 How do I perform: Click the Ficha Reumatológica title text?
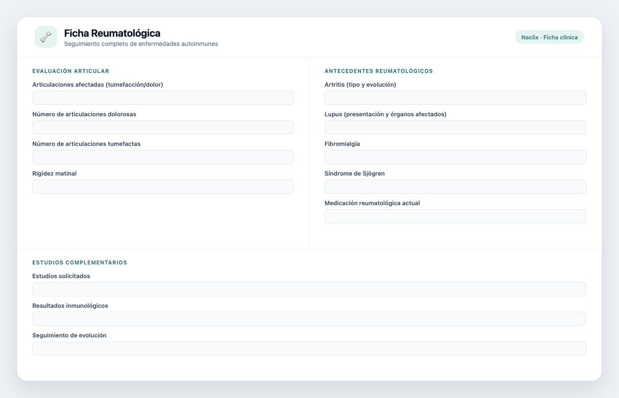(x=112, y=33)
